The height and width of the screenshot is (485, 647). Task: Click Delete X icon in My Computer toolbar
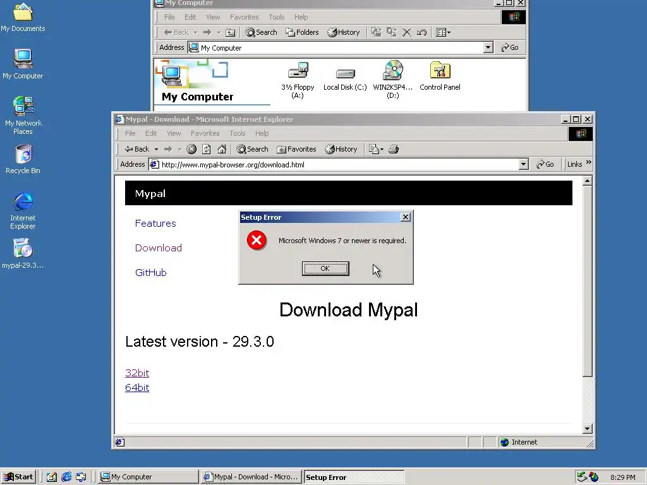(x=406, y=32)
